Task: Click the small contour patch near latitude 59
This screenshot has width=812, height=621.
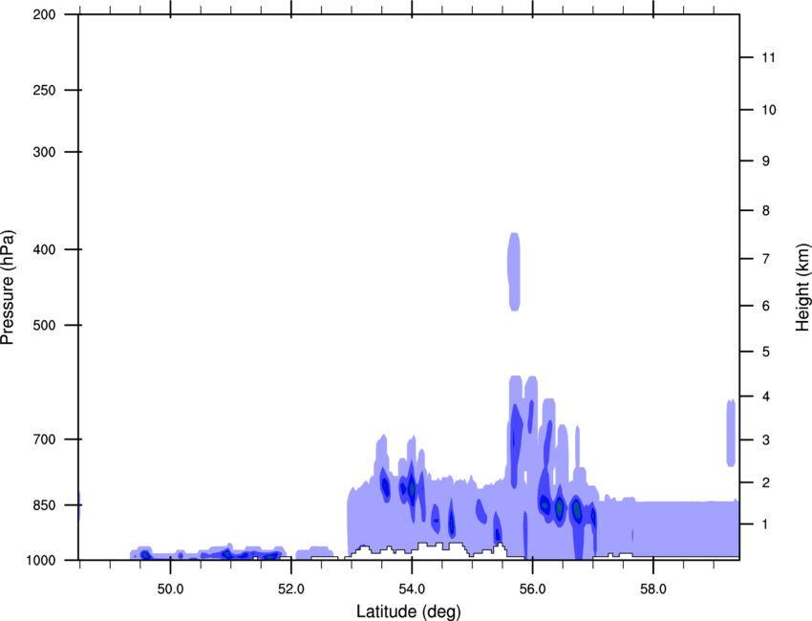Action: pos(731,433)
